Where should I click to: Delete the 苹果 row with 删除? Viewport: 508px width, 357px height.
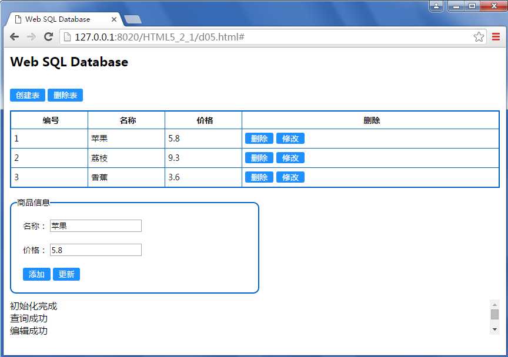tap(259, 139)
